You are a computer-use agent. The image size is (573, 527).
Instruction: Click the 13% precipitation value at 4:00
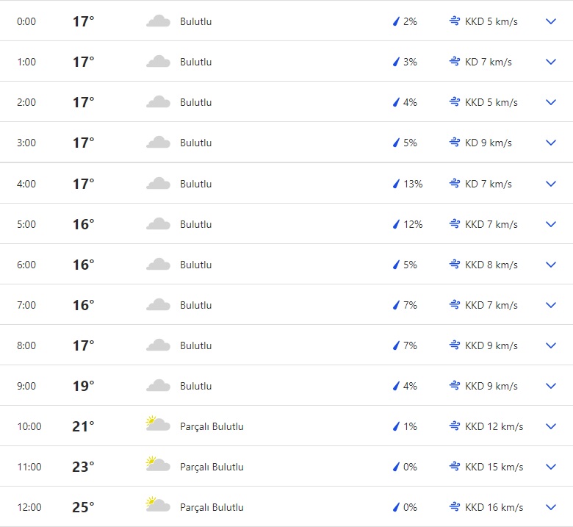413,184
